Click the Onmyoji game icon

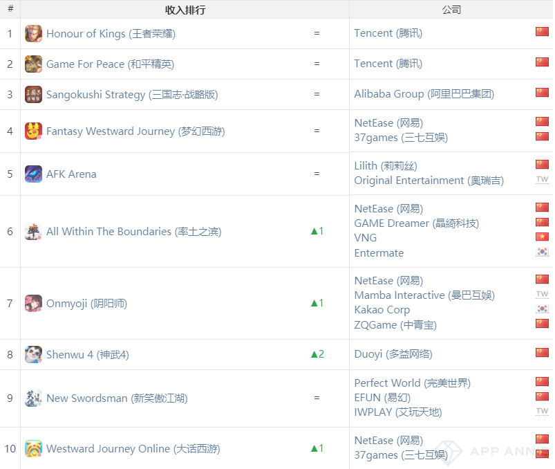click(33, 304)
